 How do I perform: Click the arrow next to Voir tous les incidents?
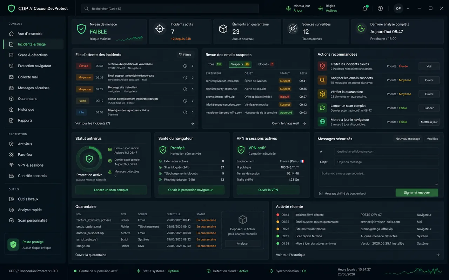[x=192, y=123]
